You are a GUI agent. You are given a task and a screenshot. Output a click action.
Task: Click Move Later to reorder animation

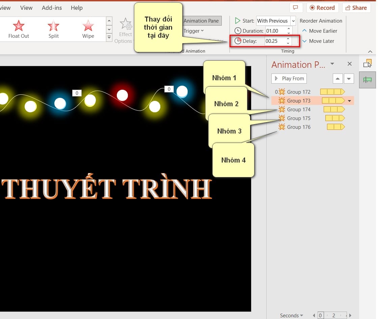[318, 41]
